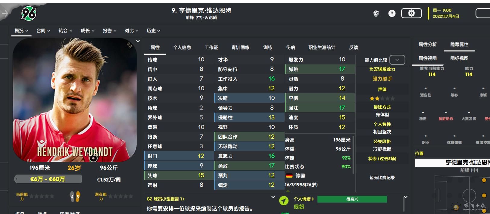This screenshot has height=214, width=490.
Task: Expand the chevron beside the player photo
Action: tap(138, 41)
